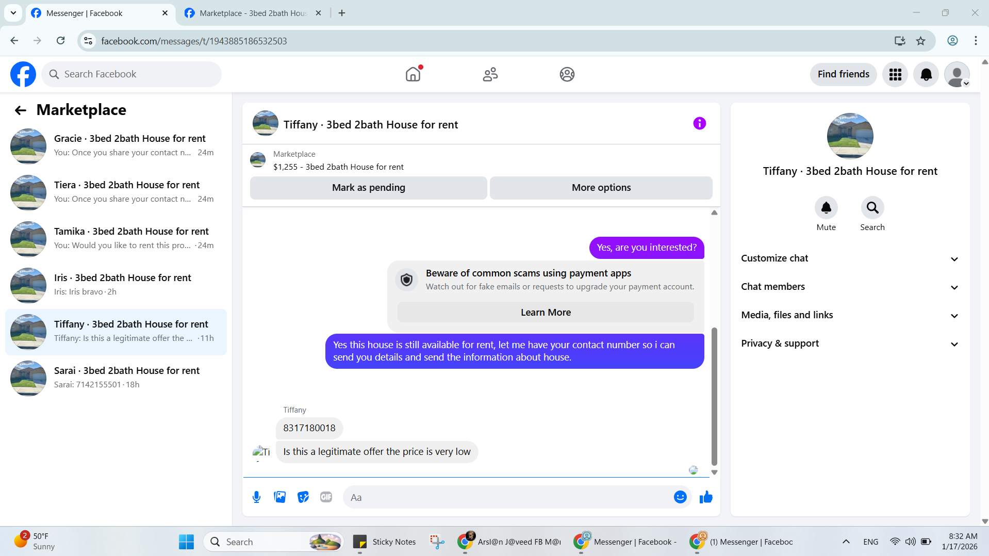This screenshot has height=556, width=989.
Task: Open the Facebook menu grid icon
Action: click(895, 74)
